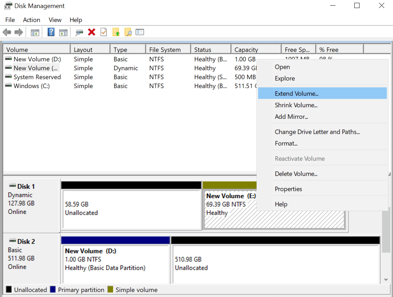Choose Explore from the context menu

322,79
